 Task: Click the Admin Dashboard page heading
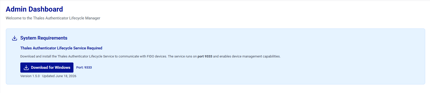click(x=34, y=9)
